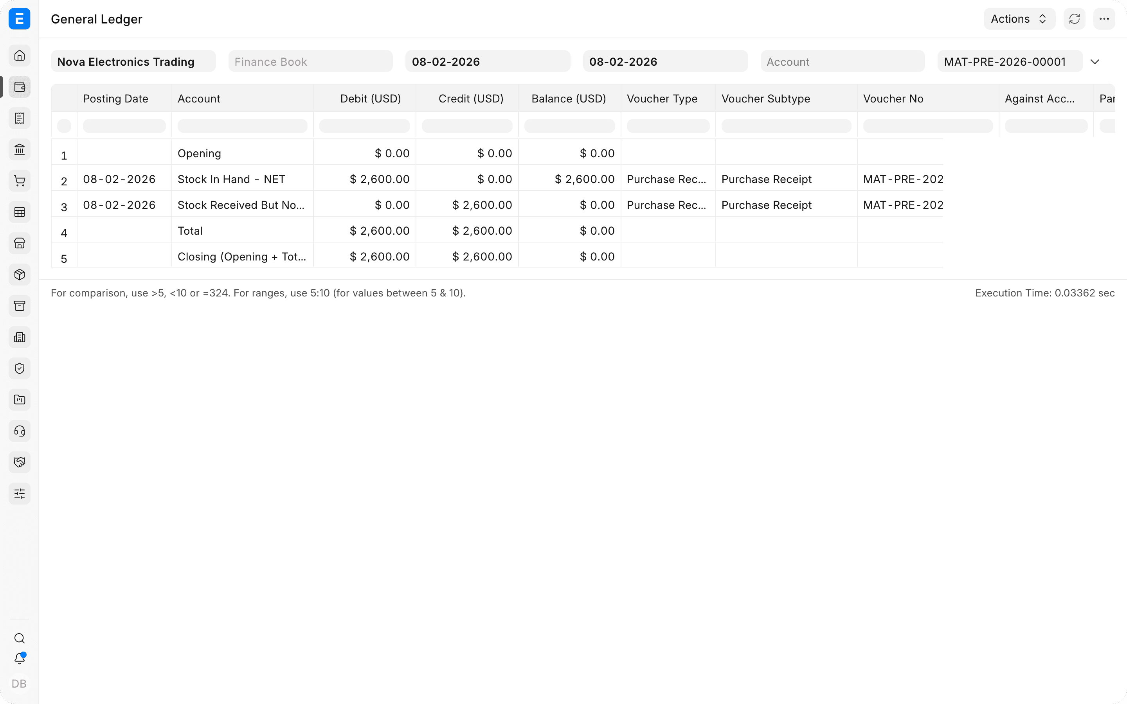Click the Account filter field

pyautogui.click(x=843, y=61)
